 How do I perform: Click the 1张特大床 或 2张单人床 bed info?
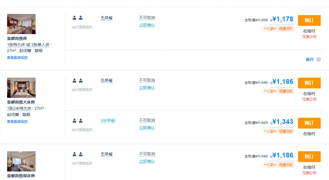(28, 45)
